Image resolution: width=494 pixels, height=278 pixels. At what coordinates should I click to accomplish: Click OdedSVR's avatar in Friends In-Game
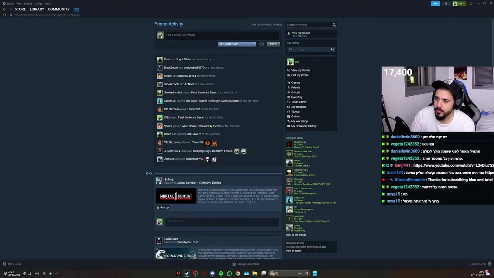[x=289, y=200]
